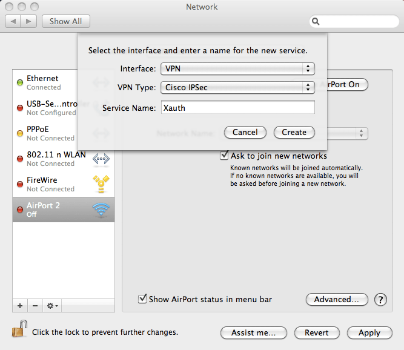Toggle Ask to join new networks
404x350 pixels.
224,155
